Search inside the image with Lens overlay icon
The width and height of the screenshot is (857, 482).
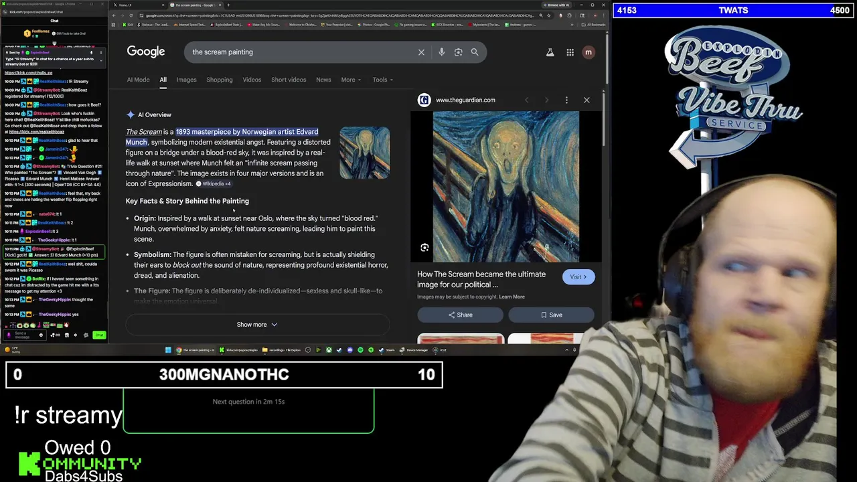(424, 248)
